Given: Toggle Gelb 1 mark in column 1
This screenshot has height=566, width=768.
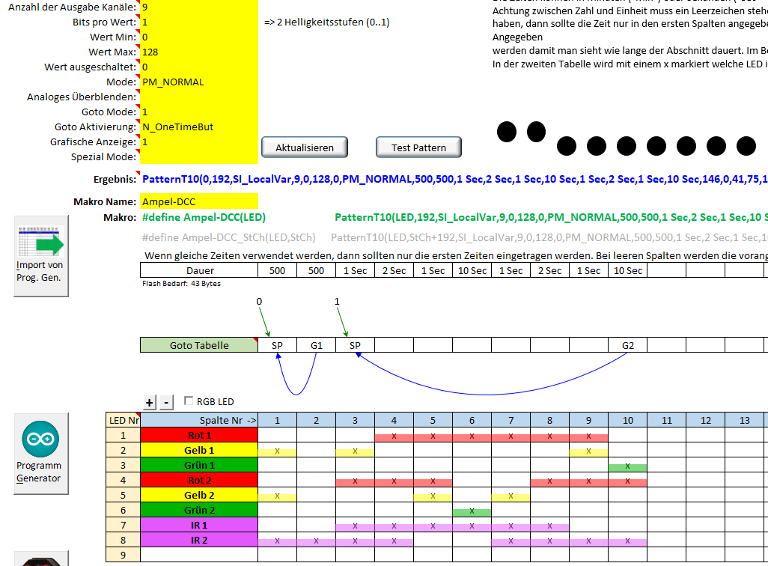Looking at the screenshot, I should click(278, 451).
